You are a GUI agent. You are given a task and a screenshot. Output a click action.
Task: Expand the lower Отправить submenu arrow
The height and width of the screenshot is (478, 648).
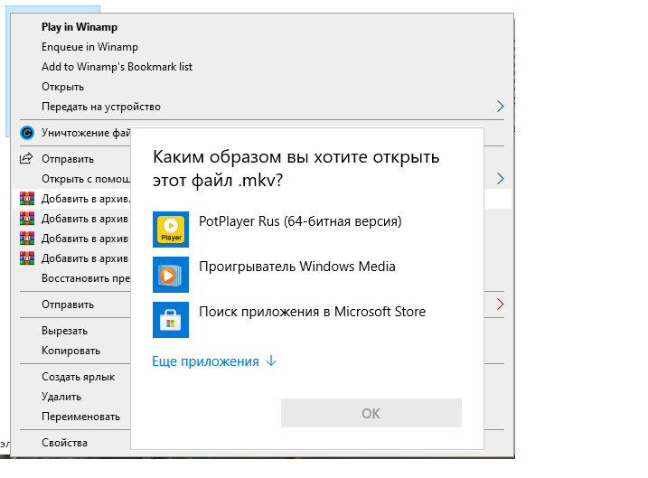point(500,305)
